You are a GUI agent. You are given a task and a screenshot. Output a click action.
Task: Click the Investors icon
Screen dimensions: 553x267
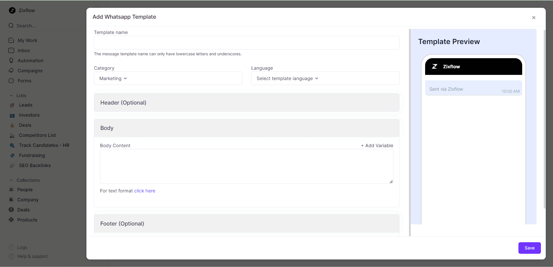tap(12, 115)
